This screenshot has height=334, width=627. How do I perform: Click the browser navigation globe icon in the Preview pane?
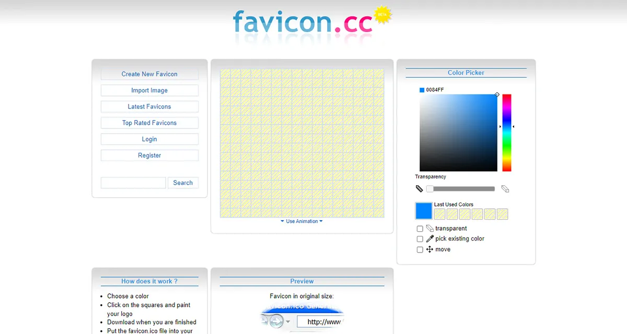tap(275, 320)
